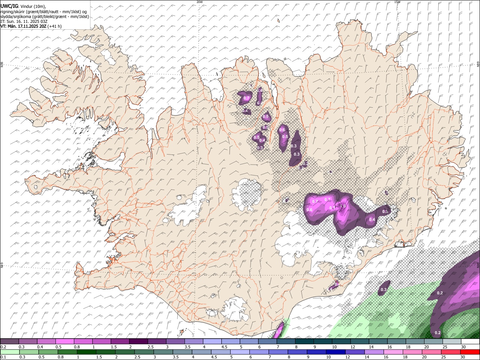Click the '0.1' label under the lower colour bar
The image size is (480, 360).
click(x=3, y=357)
